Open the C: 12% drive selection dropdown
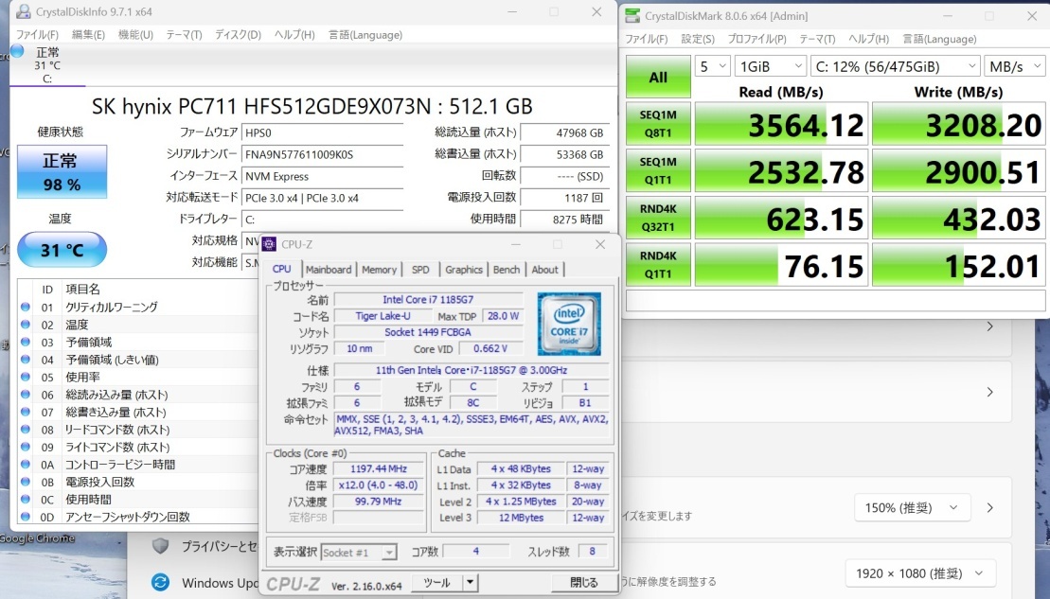The width and height of the screenshot is (1050, 599). 895,66
